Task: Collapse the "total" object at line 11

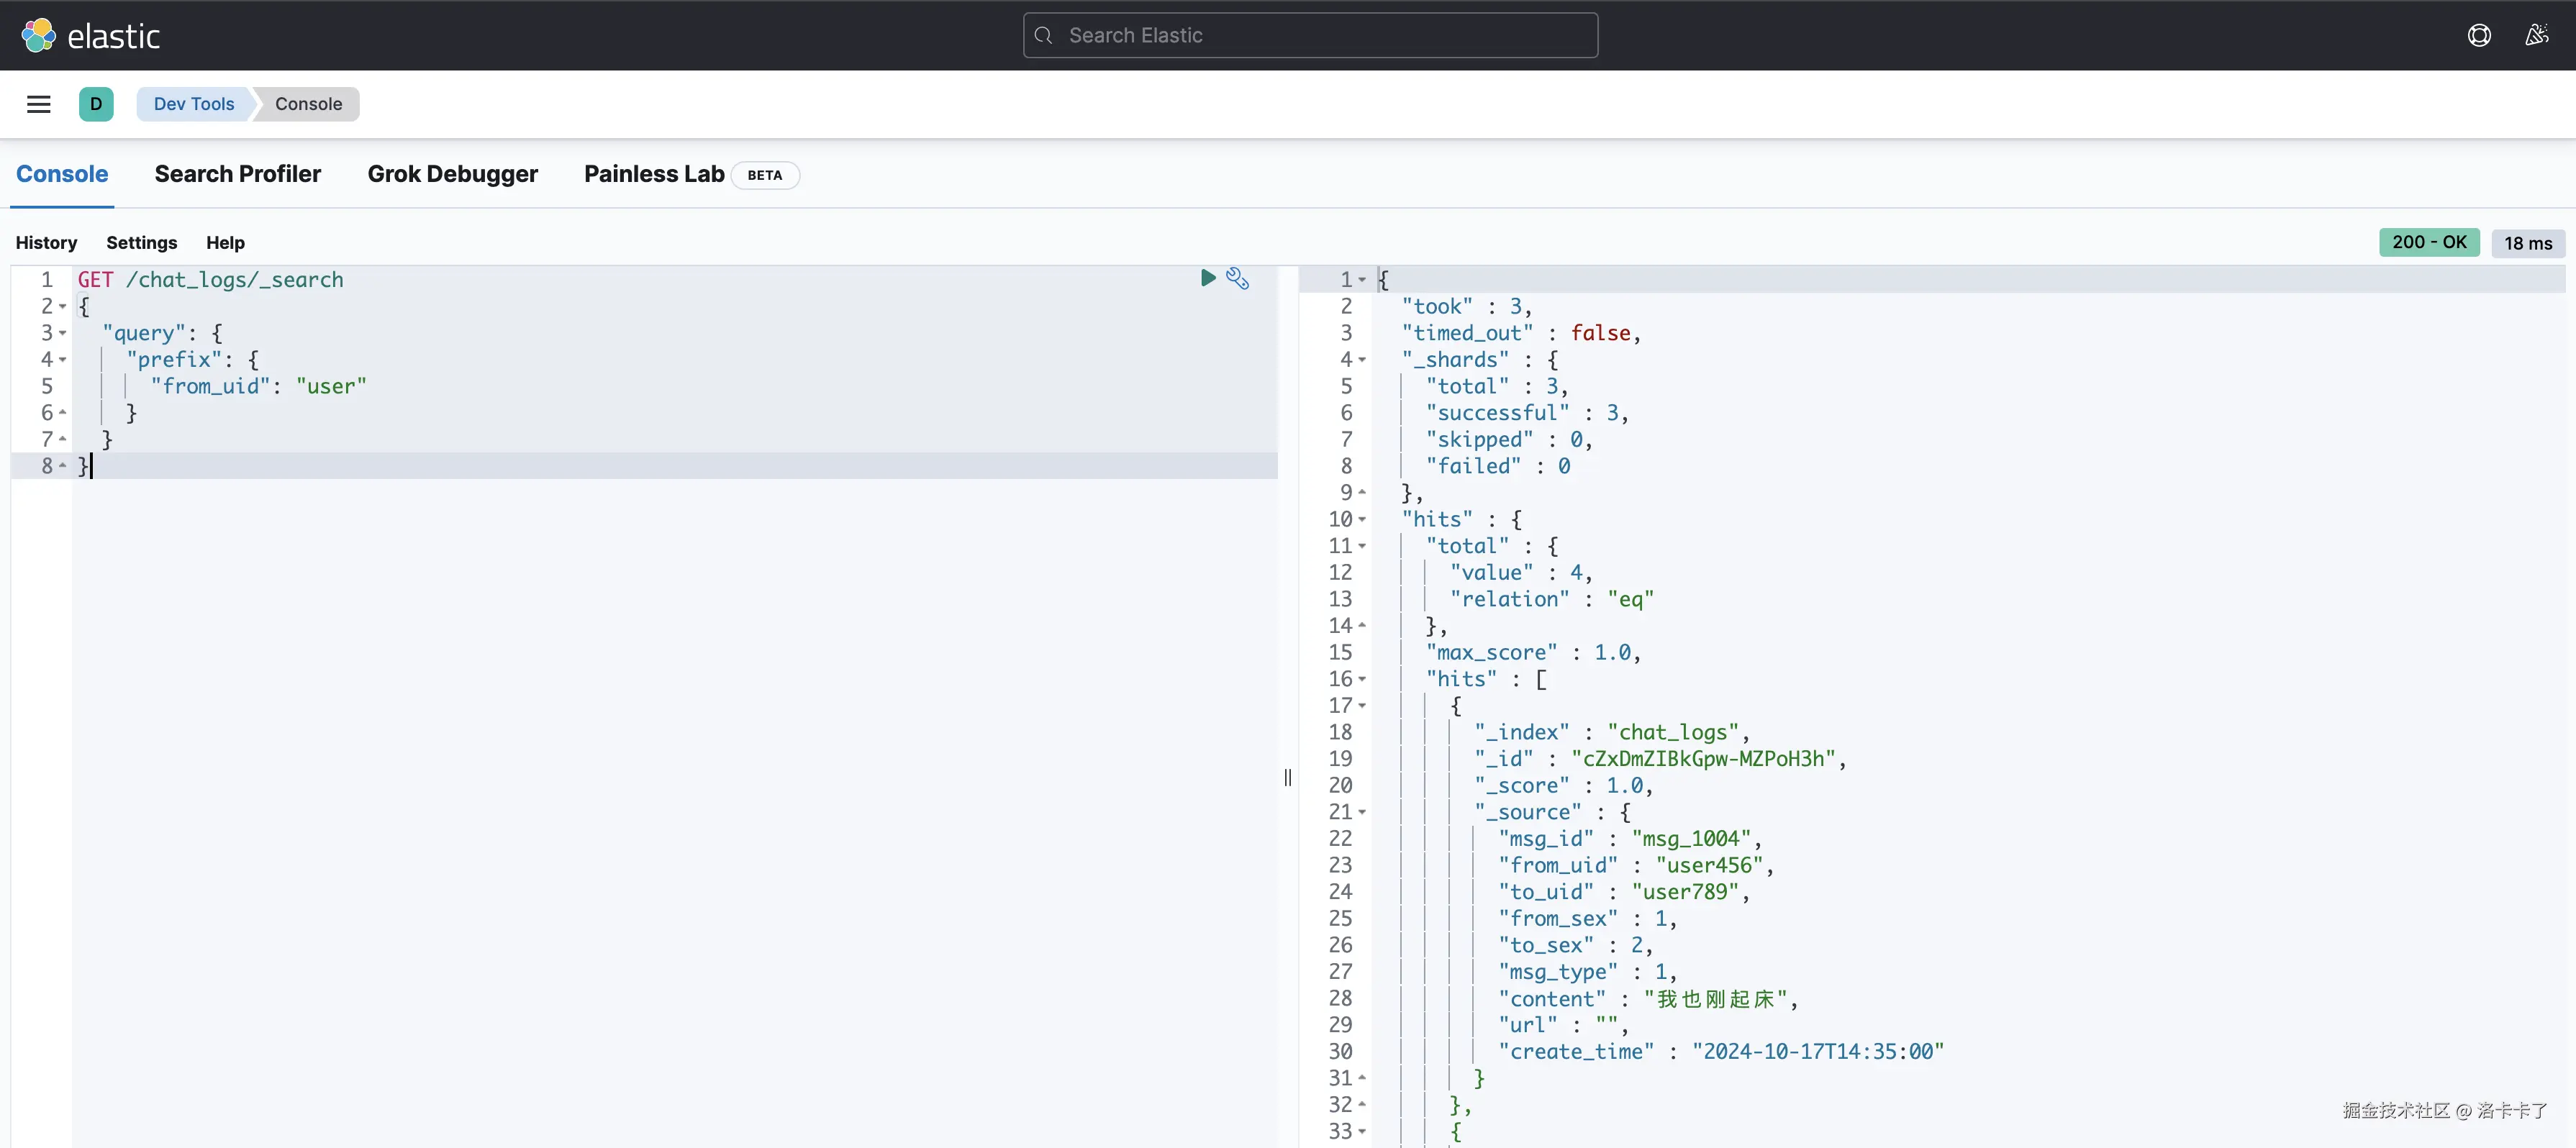Action: click(1362, 546)
